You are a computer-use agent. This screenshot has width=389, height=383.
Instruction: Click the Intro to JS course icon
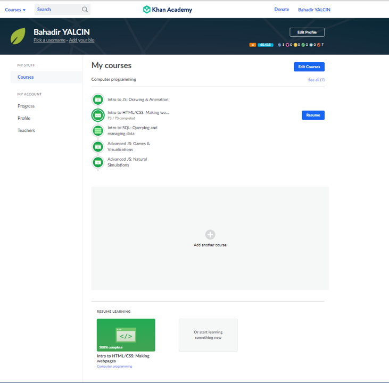(98, 99)
